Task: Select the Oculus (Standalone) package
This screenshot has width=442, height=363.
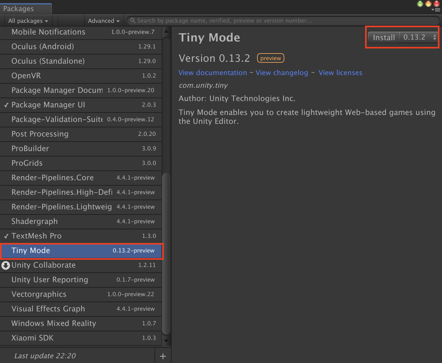Action: [x=81, y=61]
